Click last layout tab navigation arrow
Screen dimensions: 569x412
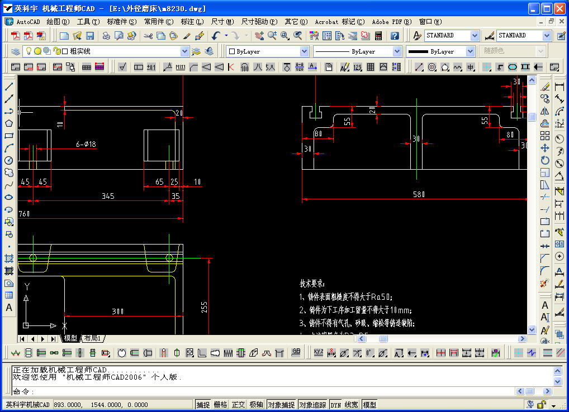pyautogui.click(x=53, y=339)
